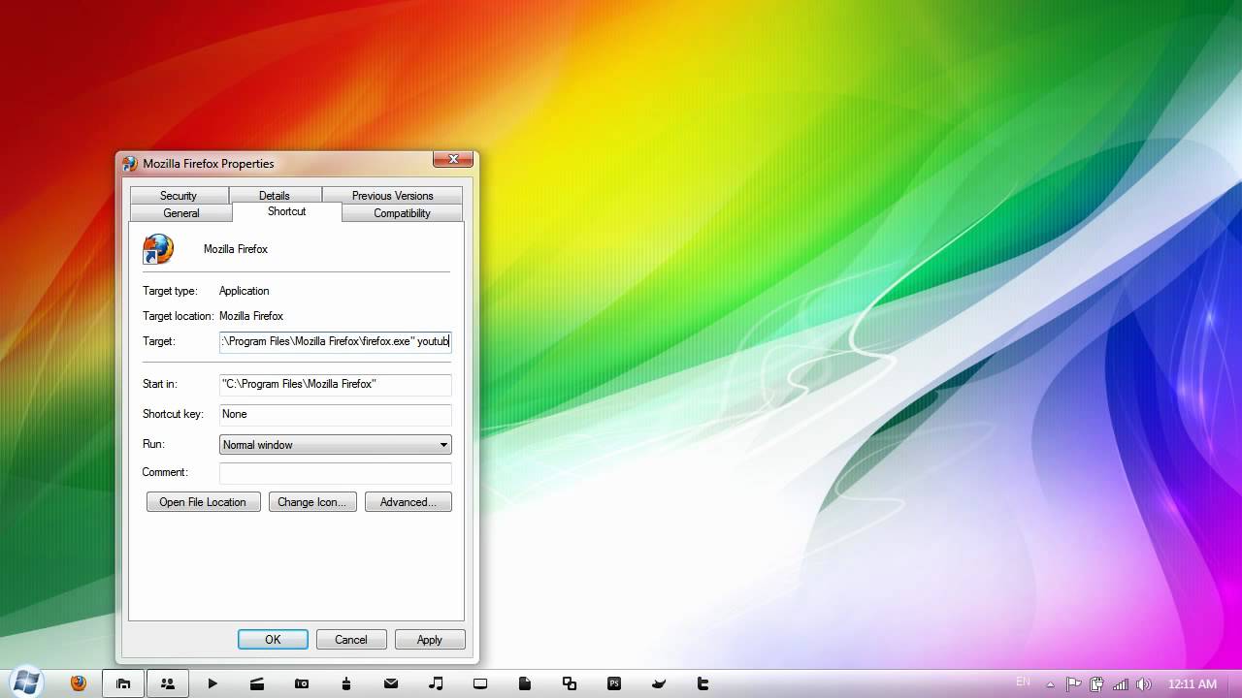Close the Mozilla Firefox Properties dialog
The height and width of the screenshot is (698, 1242).
point(452,160)
